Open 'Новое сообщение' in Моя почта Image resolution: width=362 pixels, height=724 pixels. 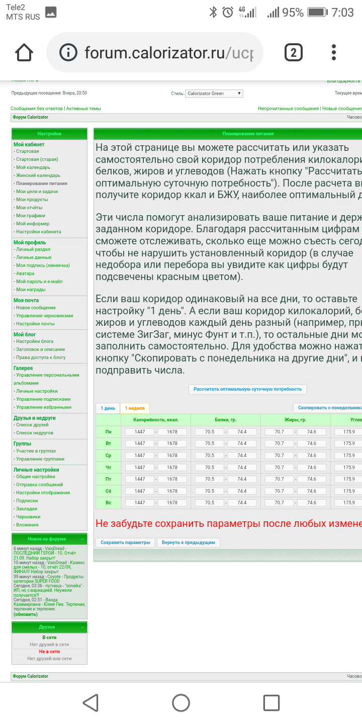pos(36,308)
